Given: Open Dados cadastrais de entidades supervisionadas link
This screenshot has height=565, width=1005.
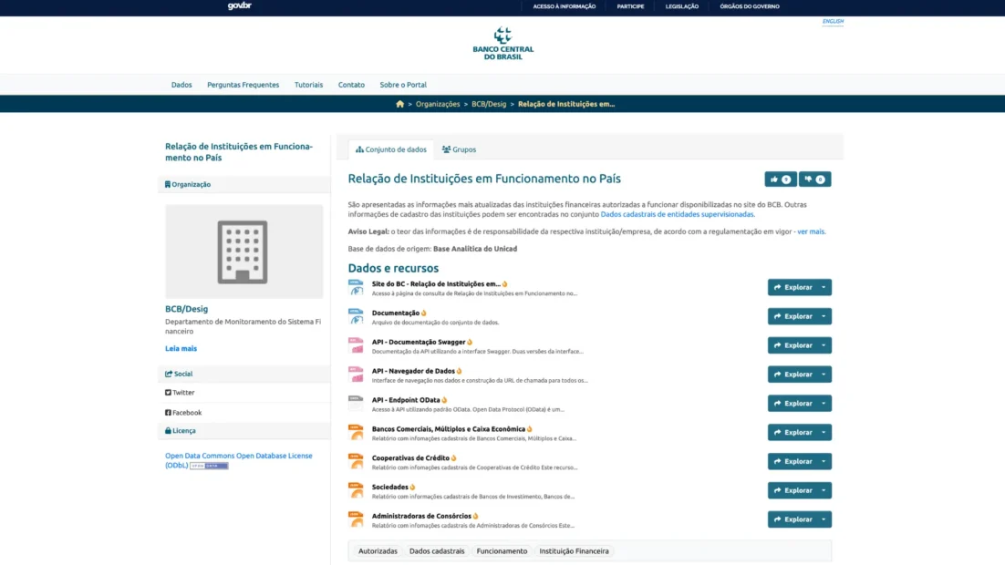Looking at the screenshot, I should click(677, 214).
